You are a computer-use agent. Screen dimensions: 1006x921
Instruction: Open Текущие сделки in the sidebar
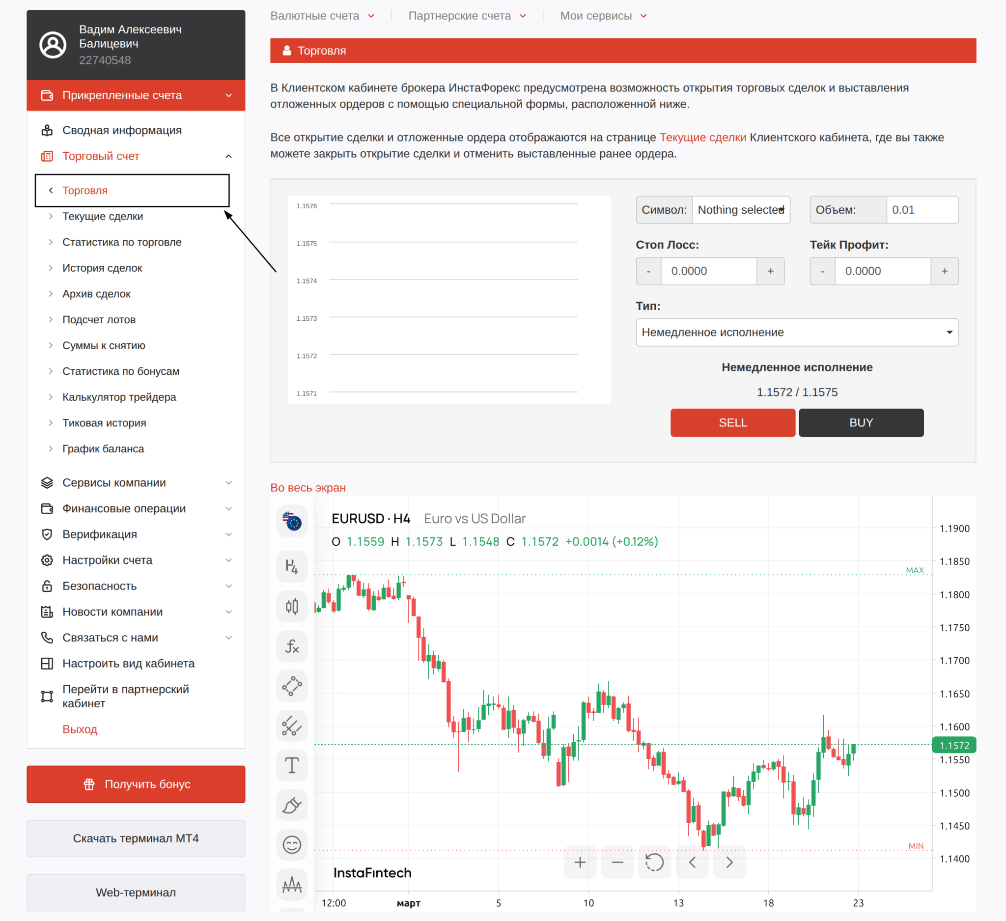coord(102,216)
